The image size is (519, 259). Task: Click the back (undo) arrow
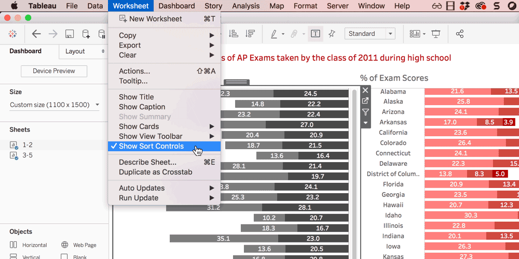[36, 34]
